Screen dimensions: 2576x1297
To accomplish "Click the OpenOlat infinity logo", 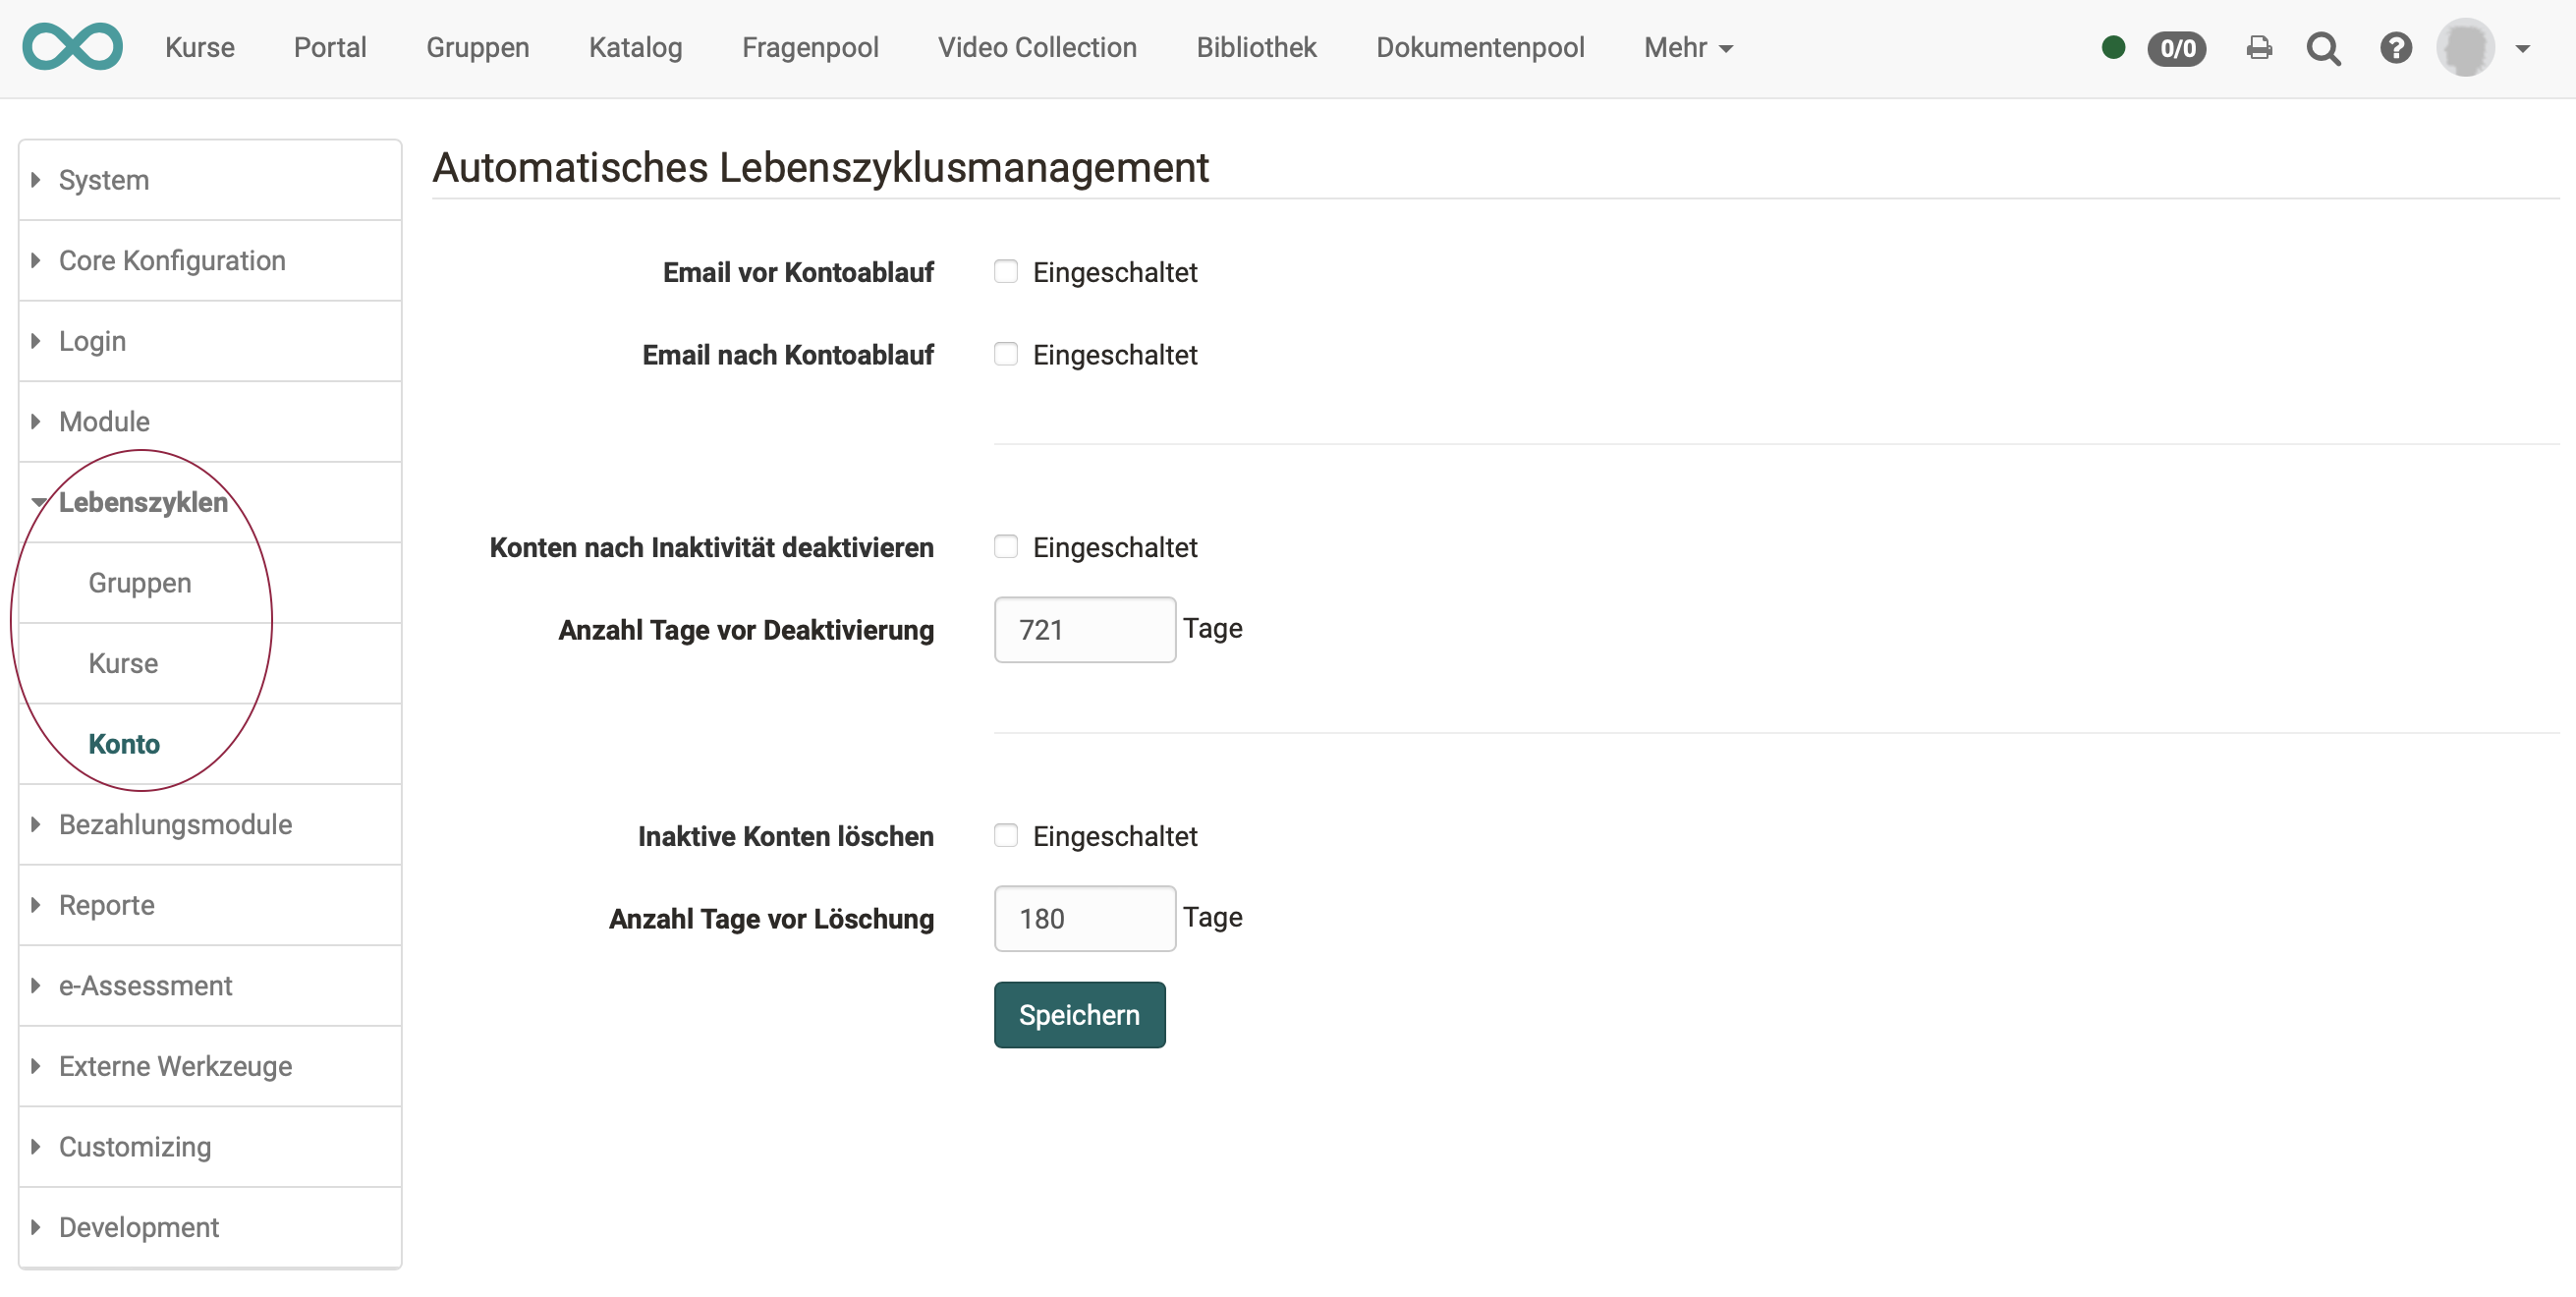I will click(x=72, y=47).
